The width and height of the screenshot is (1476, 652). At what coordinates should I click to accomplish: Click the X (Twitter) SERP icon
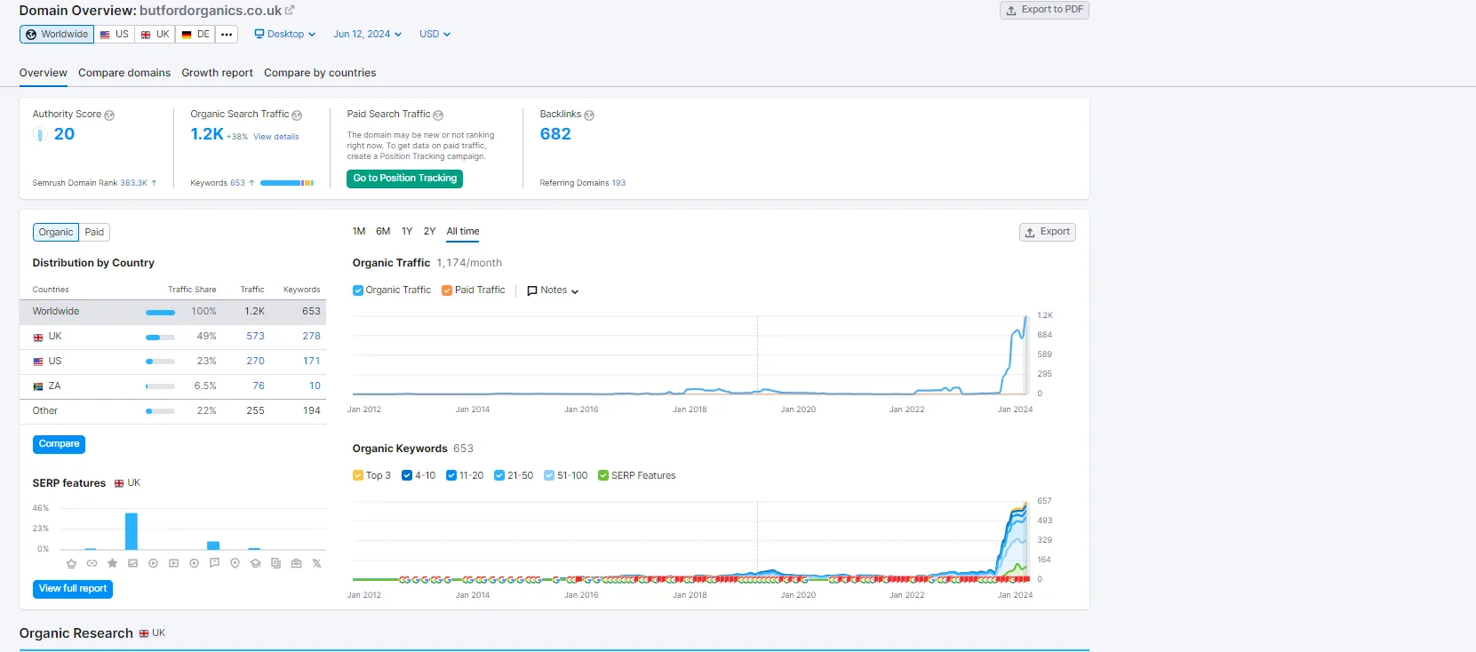pyautogui.click(x=316, y=563)
